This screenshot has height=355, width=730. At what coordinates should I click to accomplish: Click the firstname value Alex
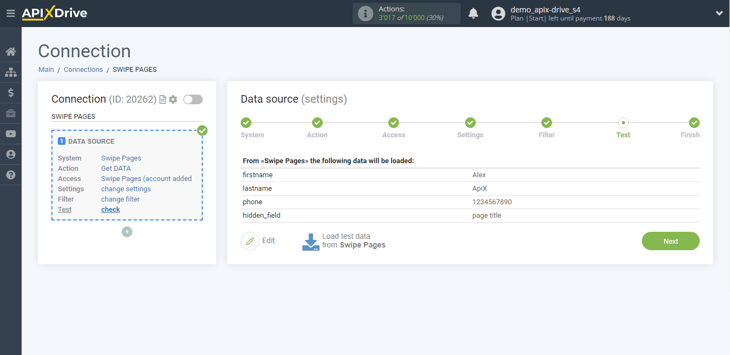[479, 175]
